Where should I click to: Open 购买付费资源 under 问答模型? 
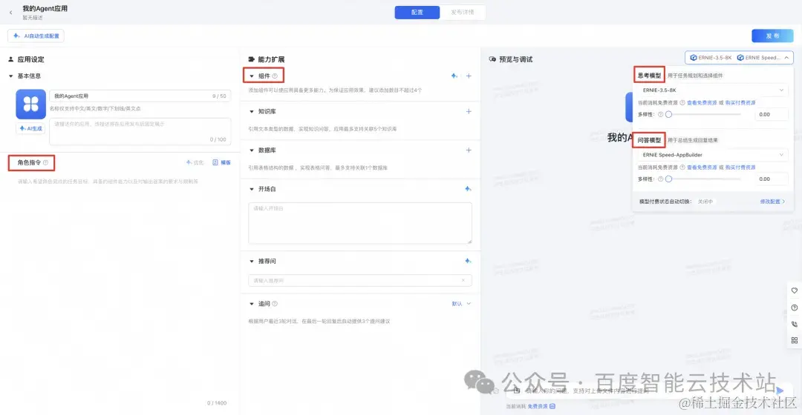(740, 167)
